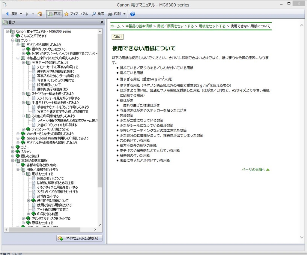The width and height of the screenshot is (307, 255).
Task: Open 写真をトリミングして印刷する topic
Action: (56, 80)
